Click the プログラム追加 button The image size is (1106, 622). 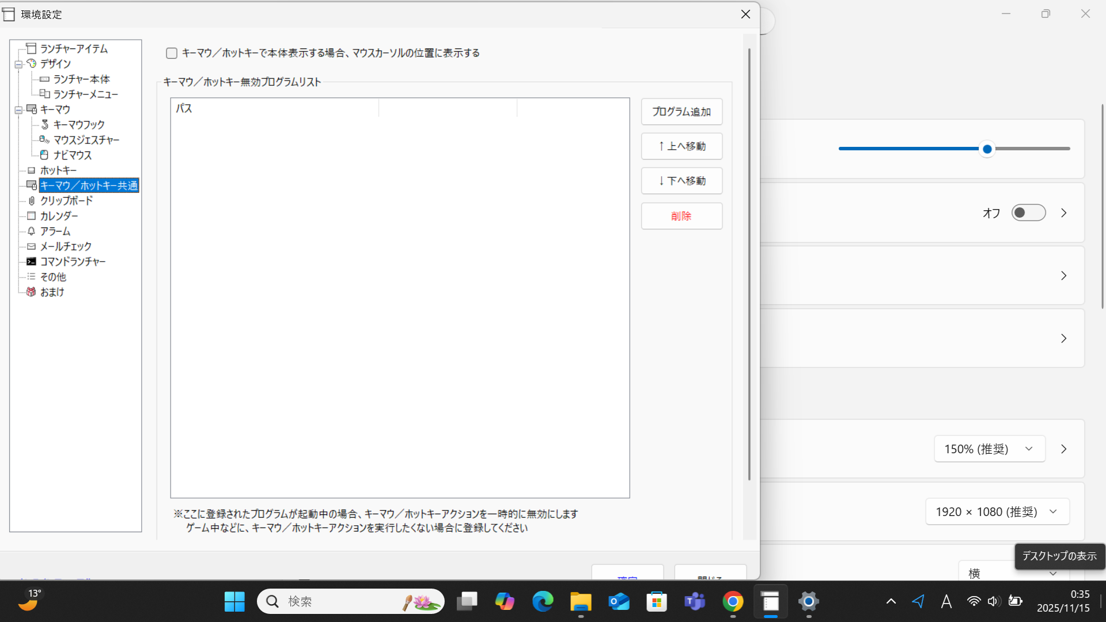click(681, 112)
